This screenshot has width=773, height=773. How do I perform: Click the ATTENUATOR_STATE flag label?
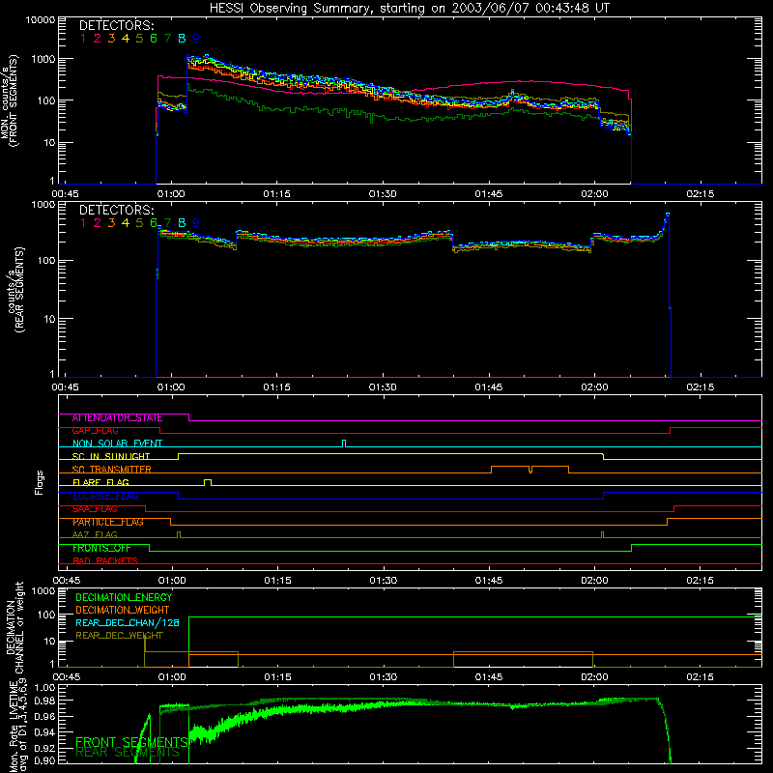117,418
